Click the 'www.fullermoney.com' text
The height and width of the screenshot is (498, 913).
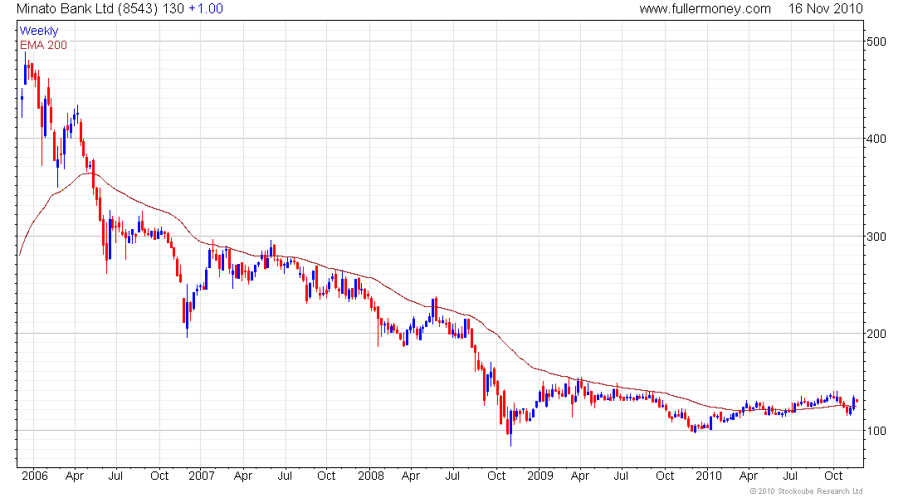pyautogui.click(x=705, y=9)
